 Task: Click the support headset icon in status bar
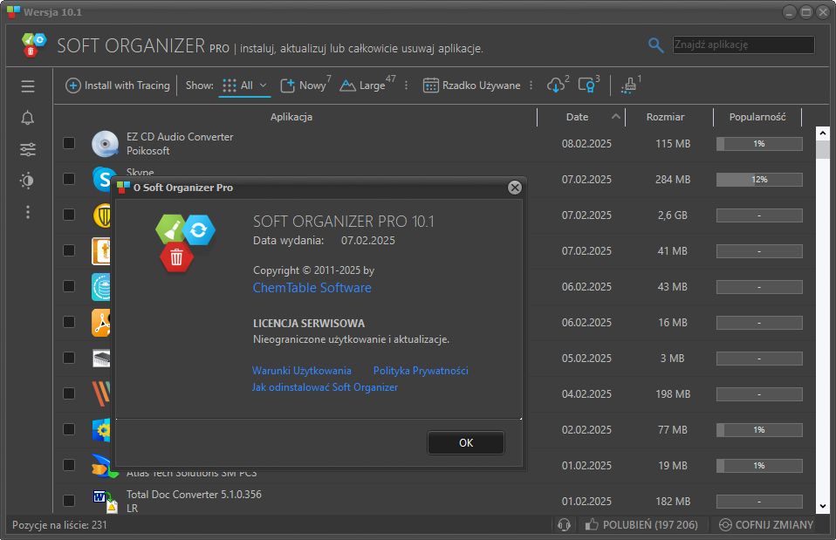click(x=564, y=525)
